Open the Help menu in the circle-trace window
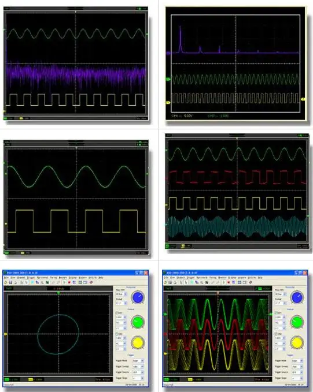 101,278
